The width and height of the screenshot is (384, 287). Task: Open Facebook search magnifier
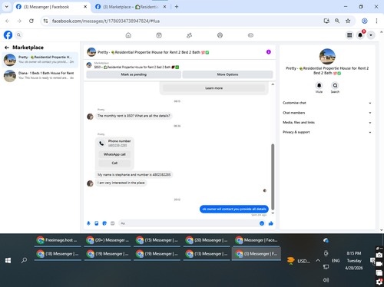click(x=18, y=35)
